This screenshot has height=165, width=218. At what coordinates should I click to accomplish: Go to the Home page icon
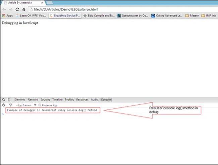(24, 9)
